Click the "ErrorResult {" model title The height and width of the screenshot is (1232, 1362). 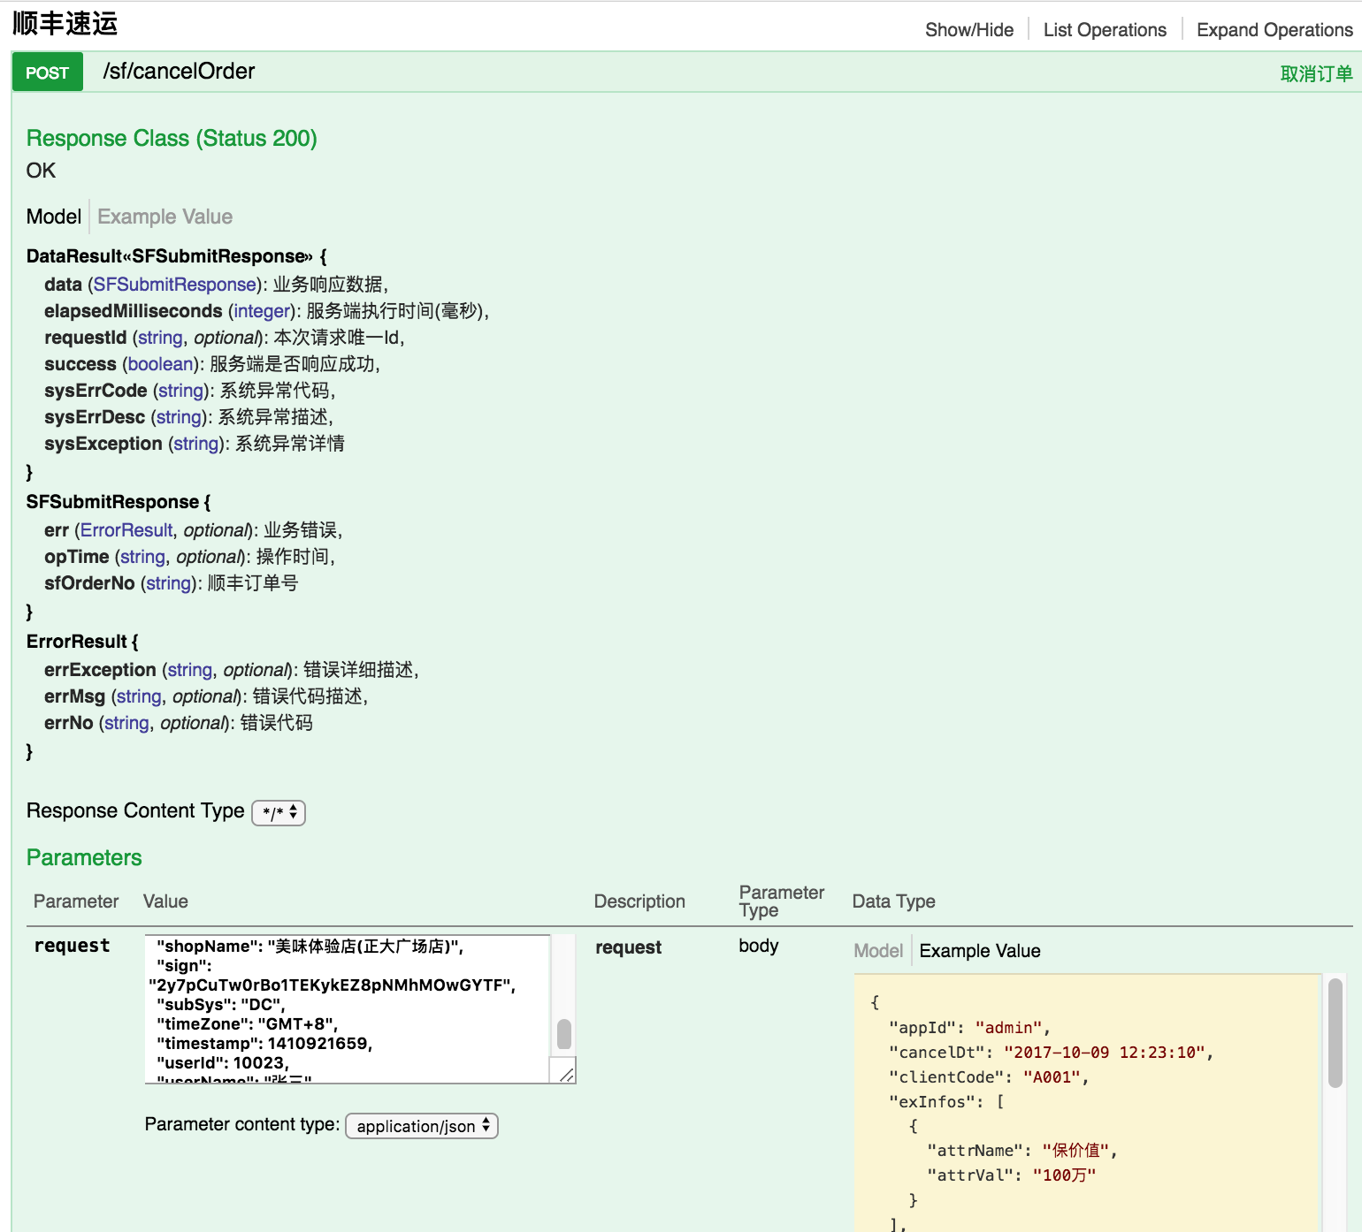(82, 642)
